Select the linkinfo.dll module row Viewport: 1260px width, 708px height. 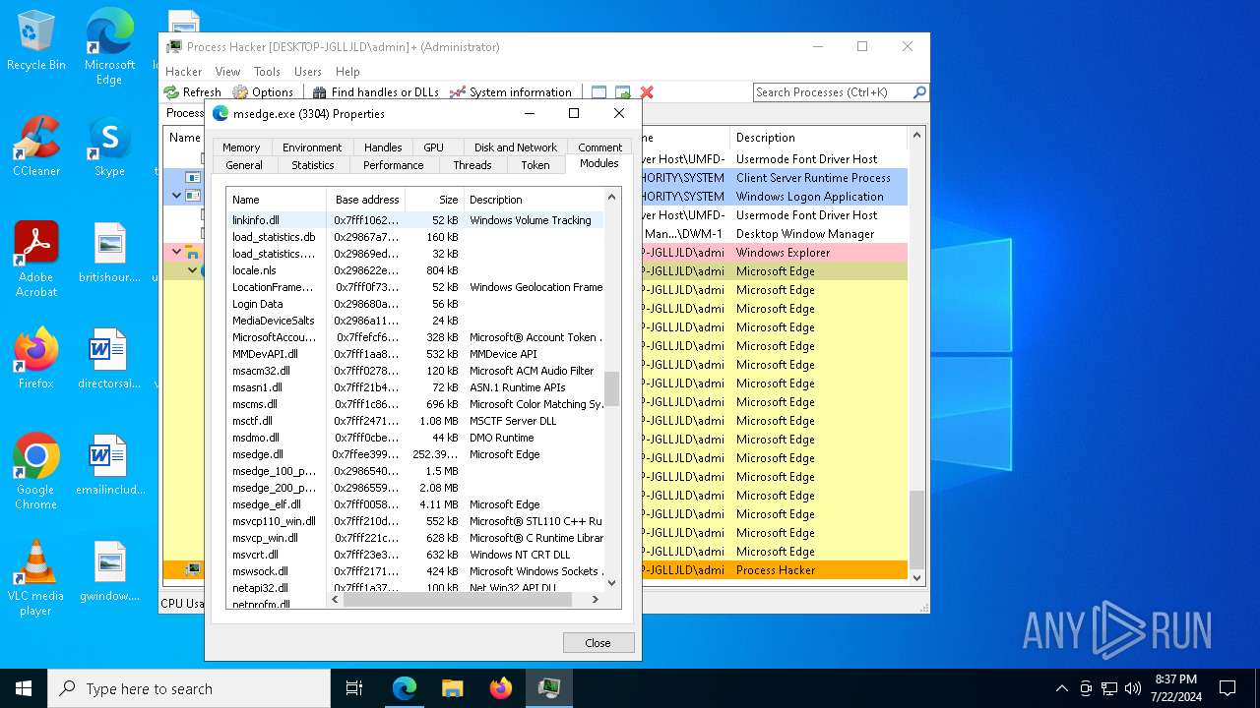click(414, 220)
